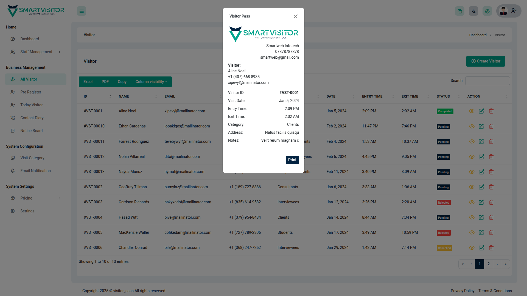Open the settings gear icon in header

pyautogui.click(x=487, y=11)
